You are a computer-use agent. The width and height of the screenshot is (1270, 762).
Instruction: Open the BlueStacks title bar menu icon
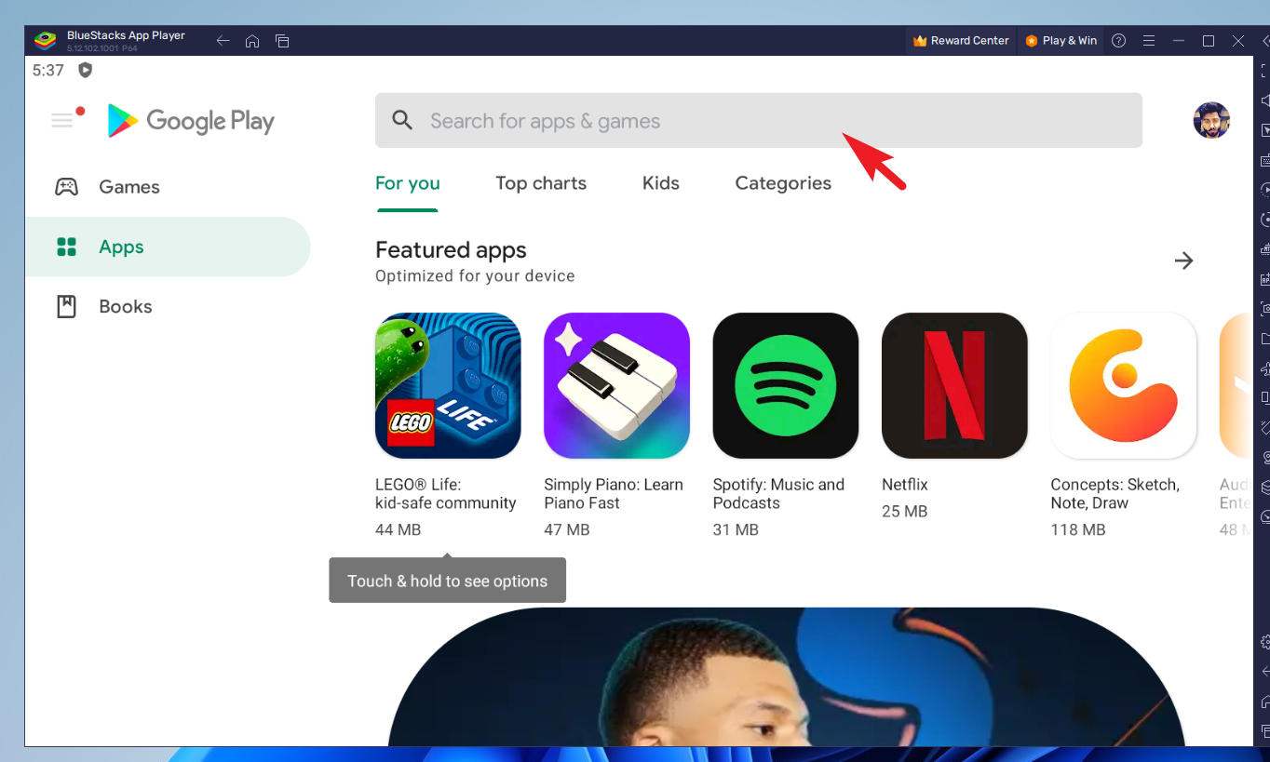[x=1149, y=41]
